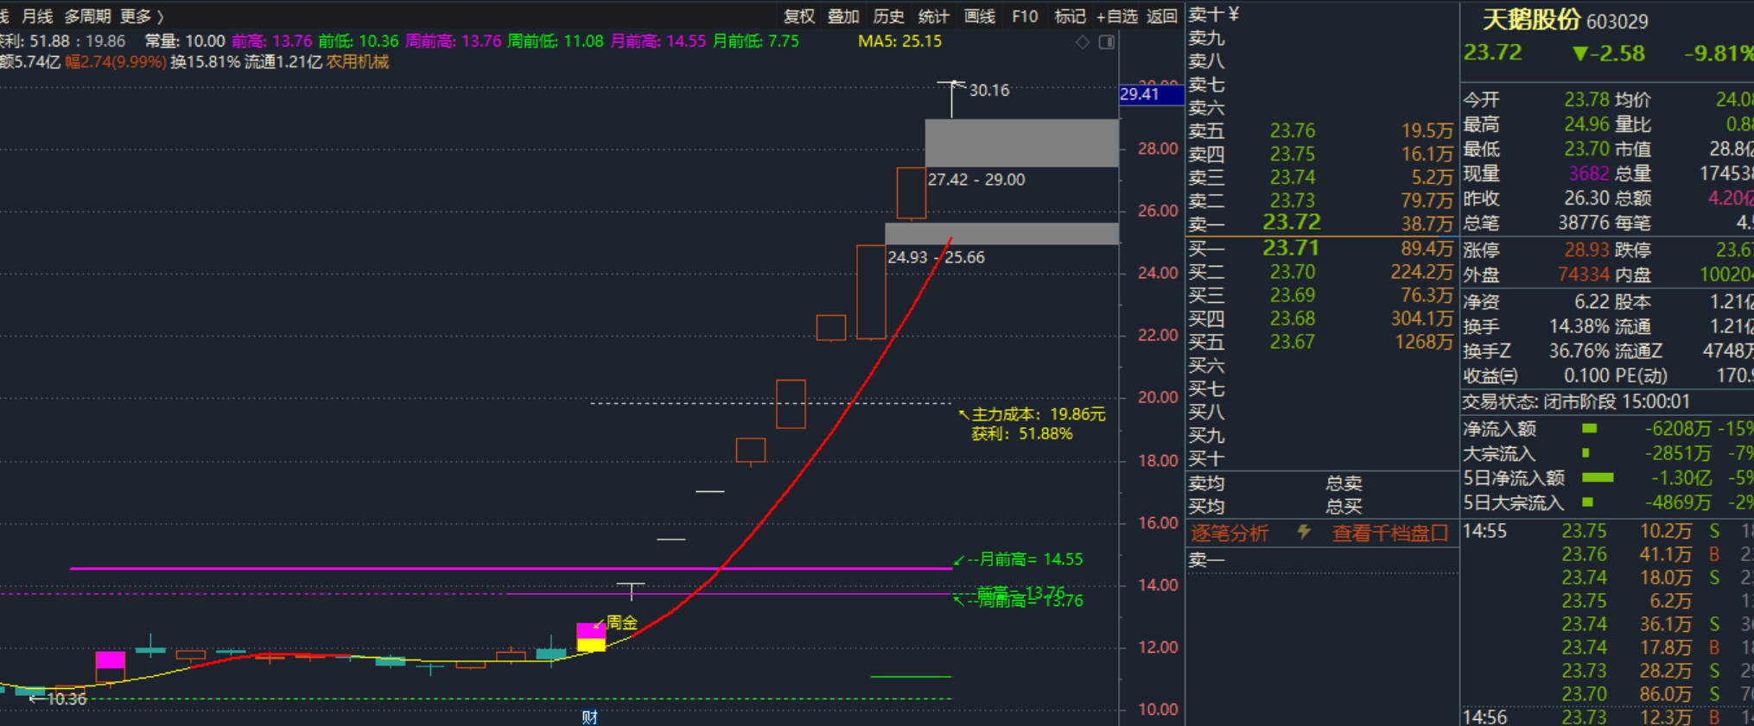Click the ¥ symbol next to 卖十
The image size is (1754, 726).
(1233, 14)
